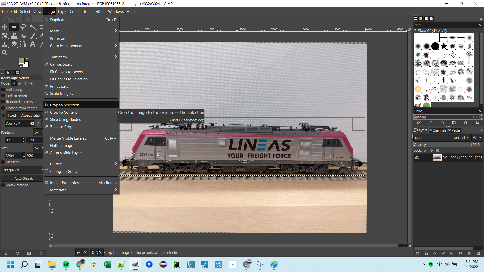The height and width of the screenshot is (272, 484).
Task: Select the Block 01 brush thumbnail
Action: click(444, 38)
